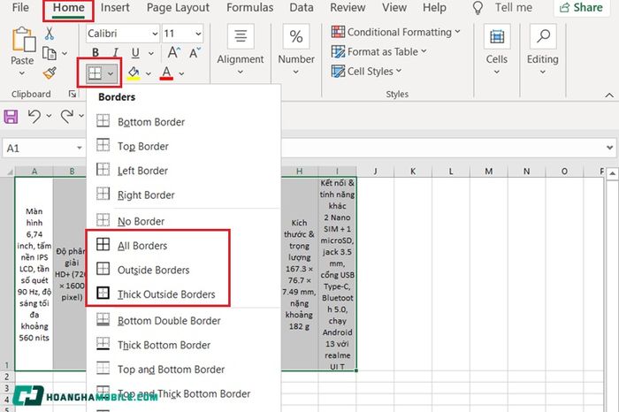Click the Borders button icon
The image size is (619, 412).
(x=95, y=73)
